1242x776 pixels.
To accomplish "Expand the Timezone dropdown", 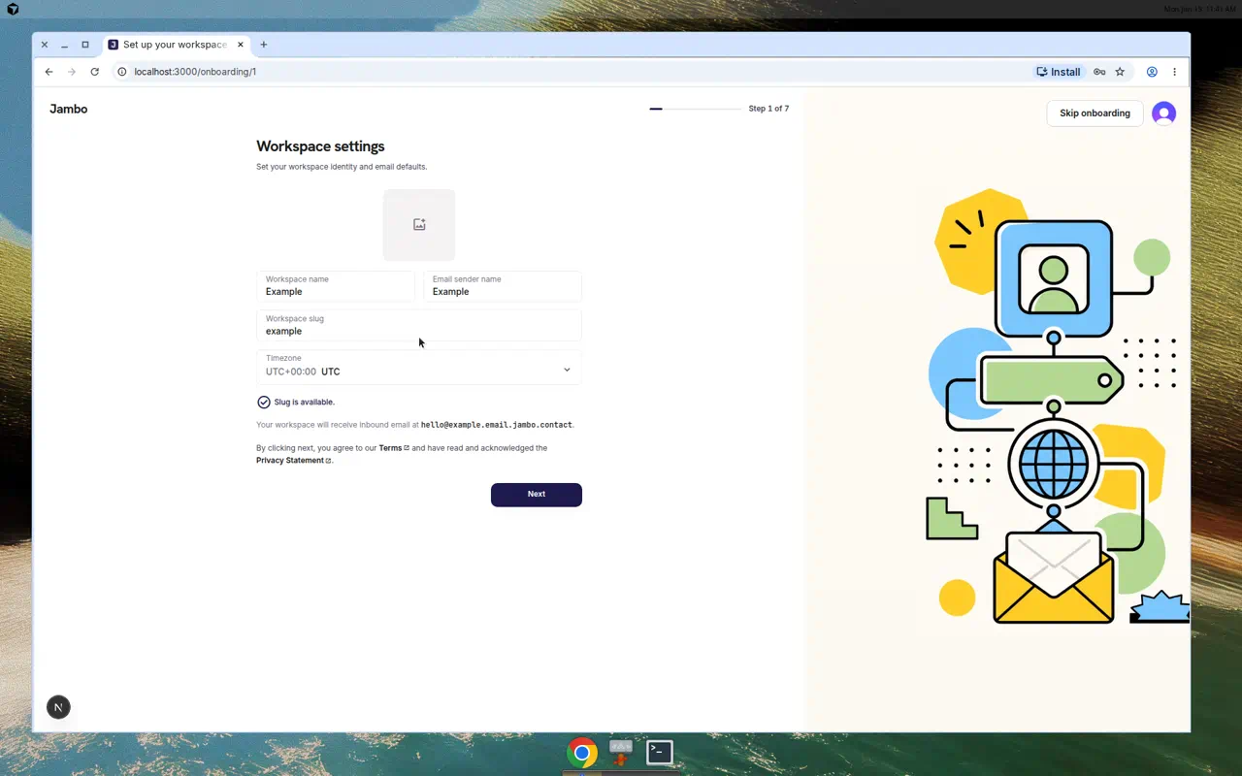I will tap(419, 368).
